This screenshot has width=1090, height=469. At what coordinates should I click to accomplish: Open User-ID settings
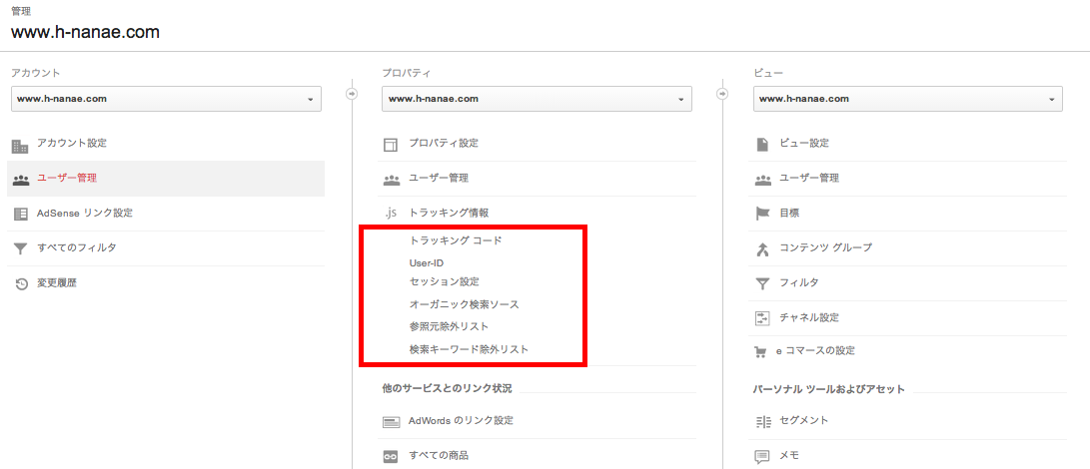pyautogui.click(x=427, y=263)
